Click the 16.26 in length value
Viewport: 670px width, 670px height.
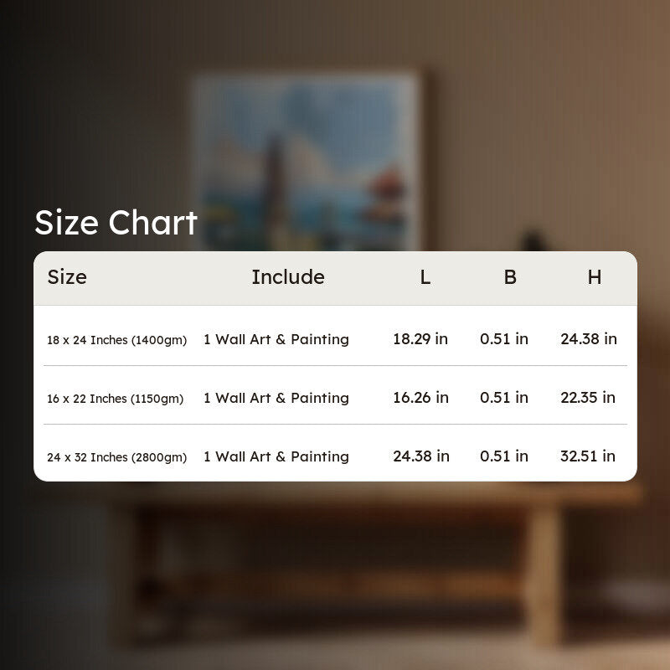[421, 397]
